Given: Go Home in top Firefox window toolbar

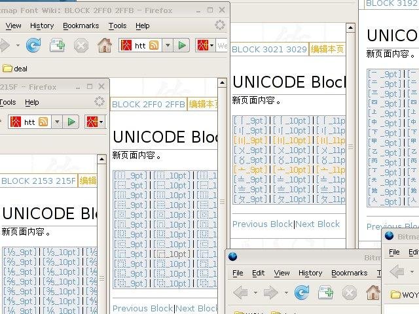Looking at the screenshot, I should (105, 45).
